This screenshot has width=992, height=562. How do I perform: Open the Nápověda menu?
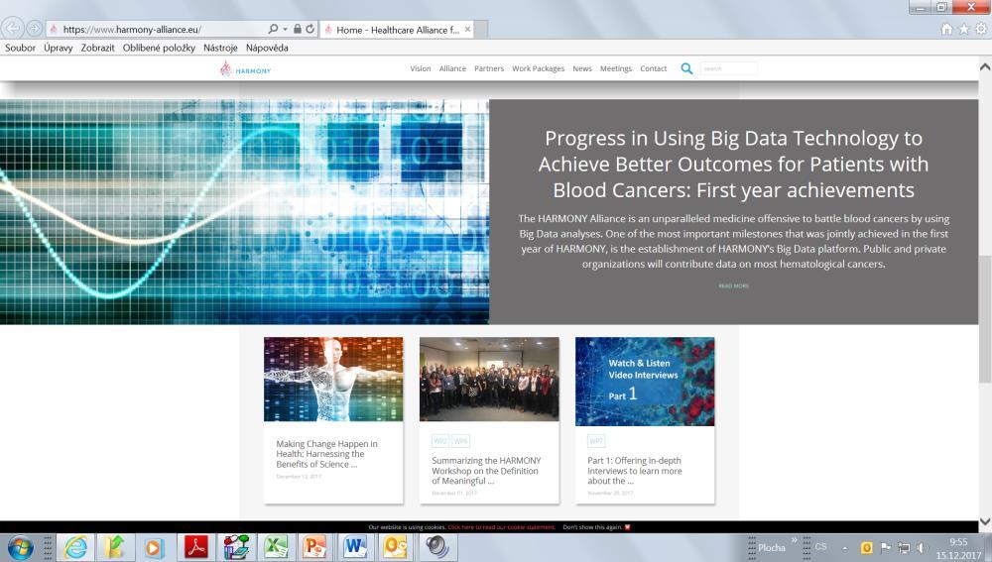267,48
